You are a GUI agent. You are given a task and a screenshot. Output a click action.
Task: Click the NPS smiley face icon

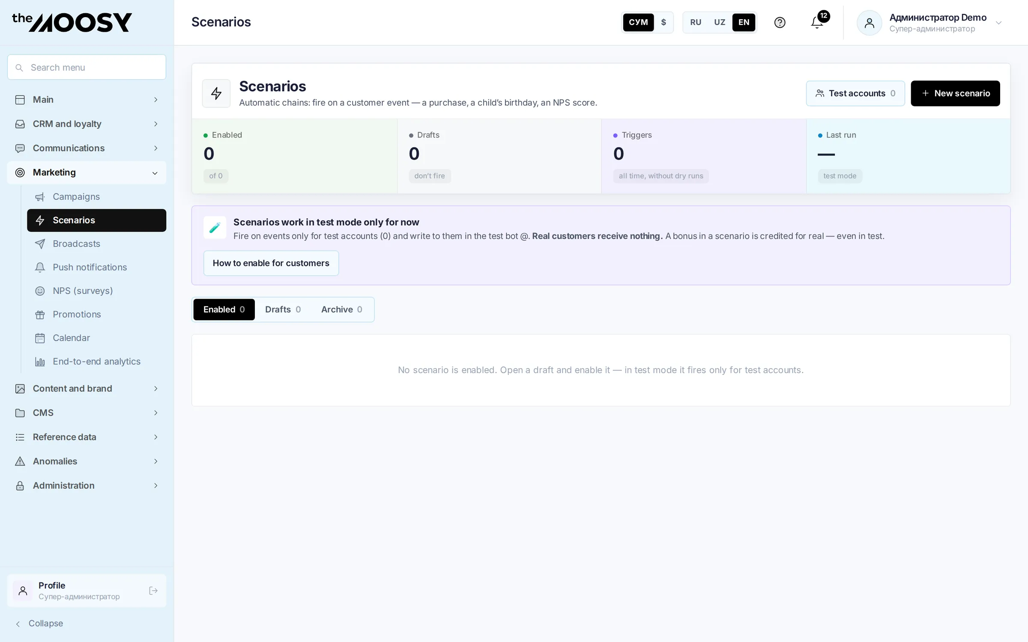40,291
